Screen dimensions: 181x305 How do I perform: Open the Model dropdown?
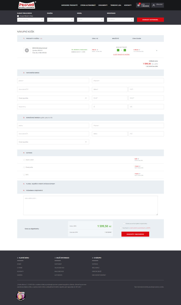click(91, 20)
